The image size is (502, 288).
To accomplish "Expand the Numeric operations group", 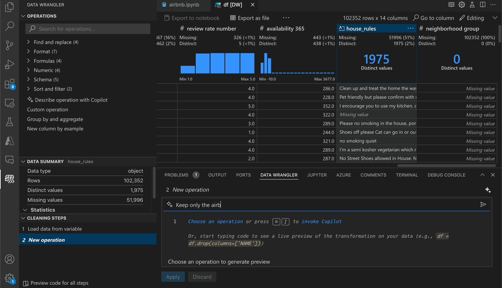I will (43, 70).
